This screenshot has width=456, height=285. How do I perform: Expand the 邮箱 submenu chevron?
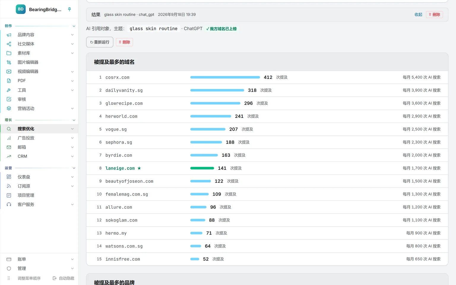tap(72, 147)
